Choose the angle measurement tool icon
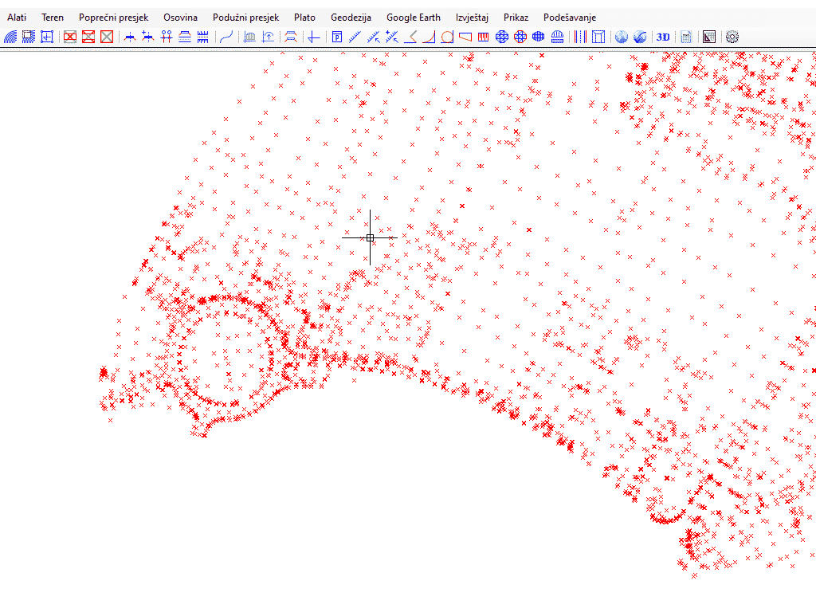 coord(411,37)
